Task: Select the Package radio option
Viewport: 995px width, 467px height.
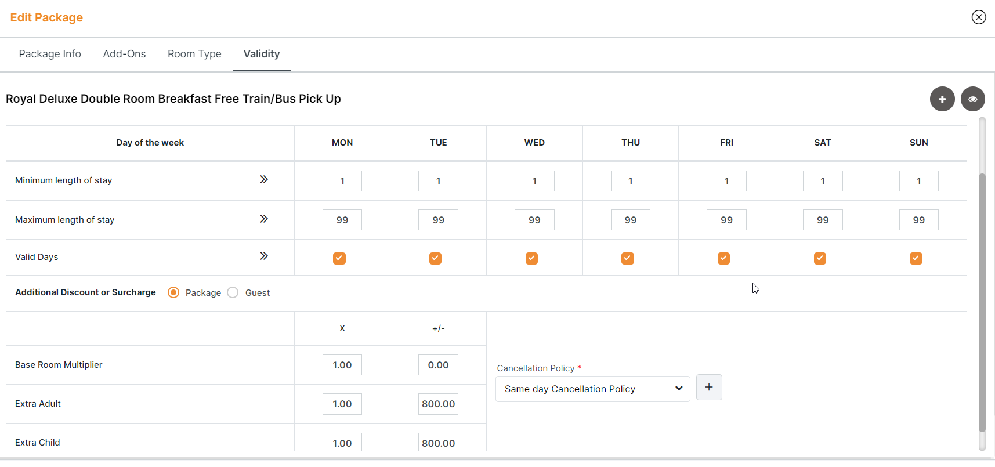Action: [x=173, y=293]
